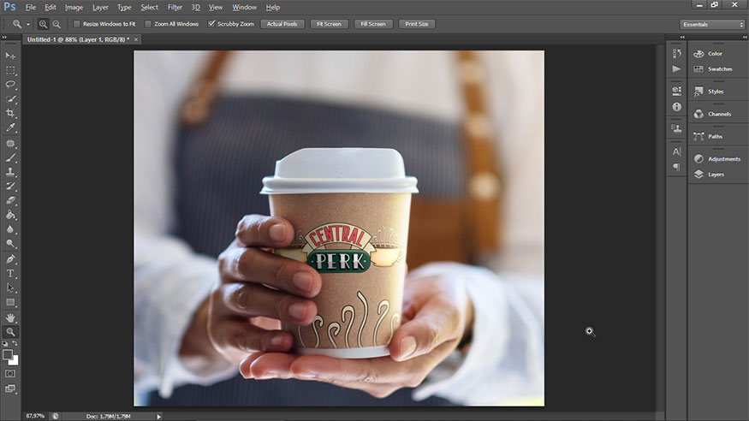
Task: Select the Rectangle shape tool
Action: pos(10,302)
